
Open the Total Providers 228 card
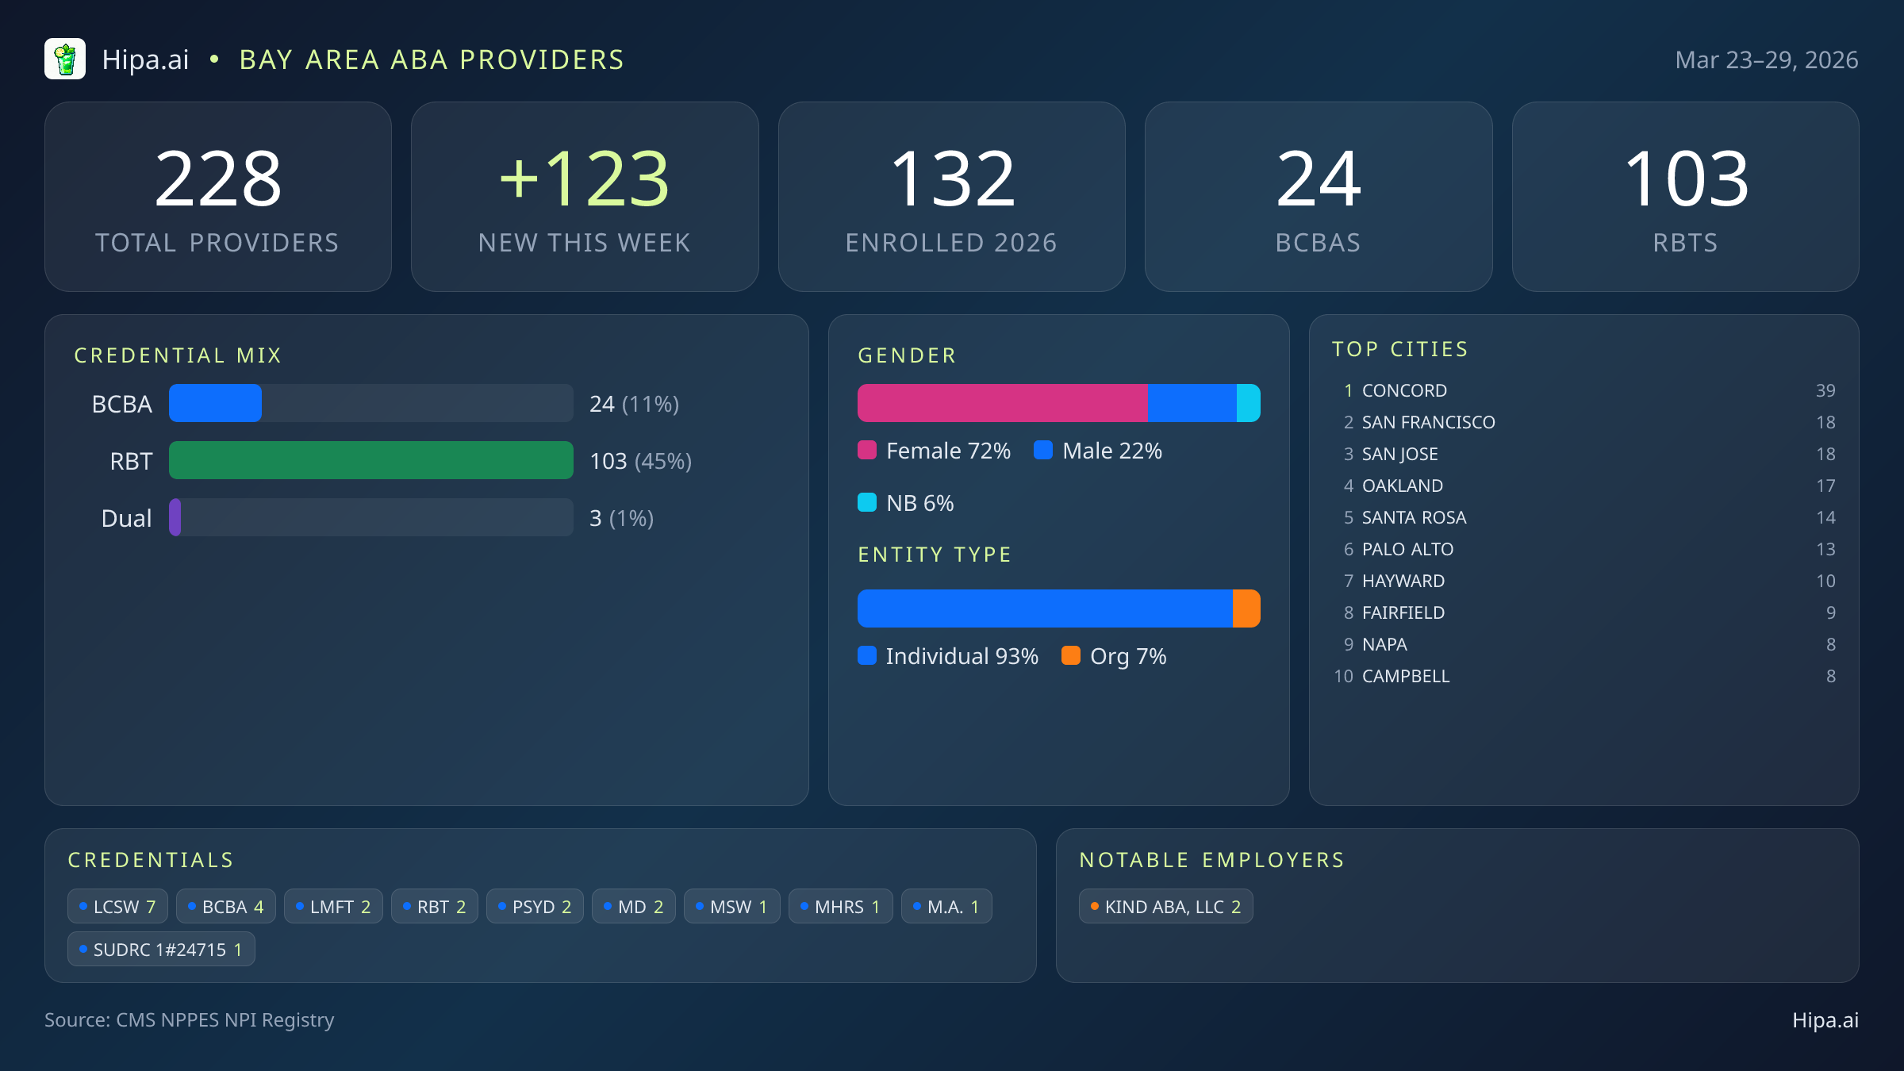(x=218, y=197)
